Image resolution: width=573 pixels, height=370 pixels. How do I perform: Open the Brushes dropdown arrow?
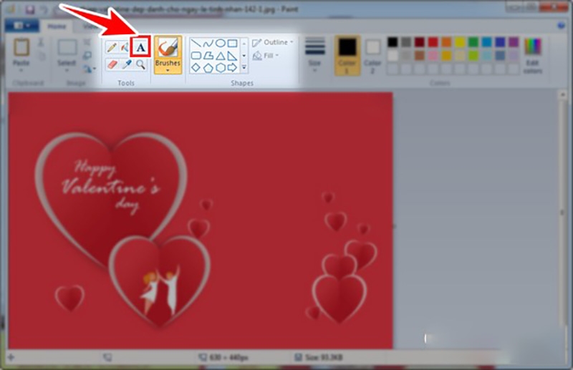click(168, 71)
